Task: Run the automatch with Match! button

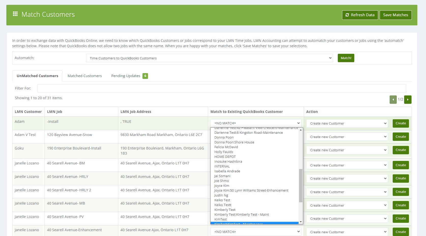Action: coord(346,58)
